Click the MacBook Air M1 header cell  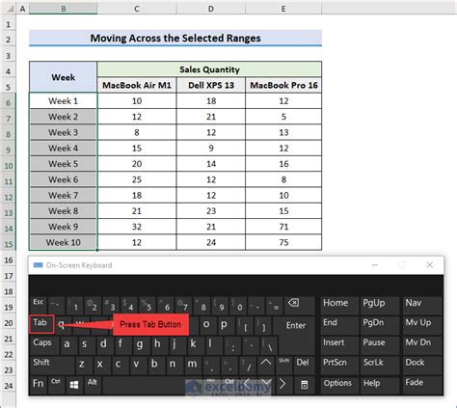(137, 85)
